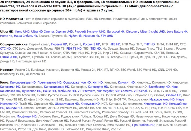Open the Про Любовь HD link
Viewport: 191px width, 131px height.
(143, 125)
